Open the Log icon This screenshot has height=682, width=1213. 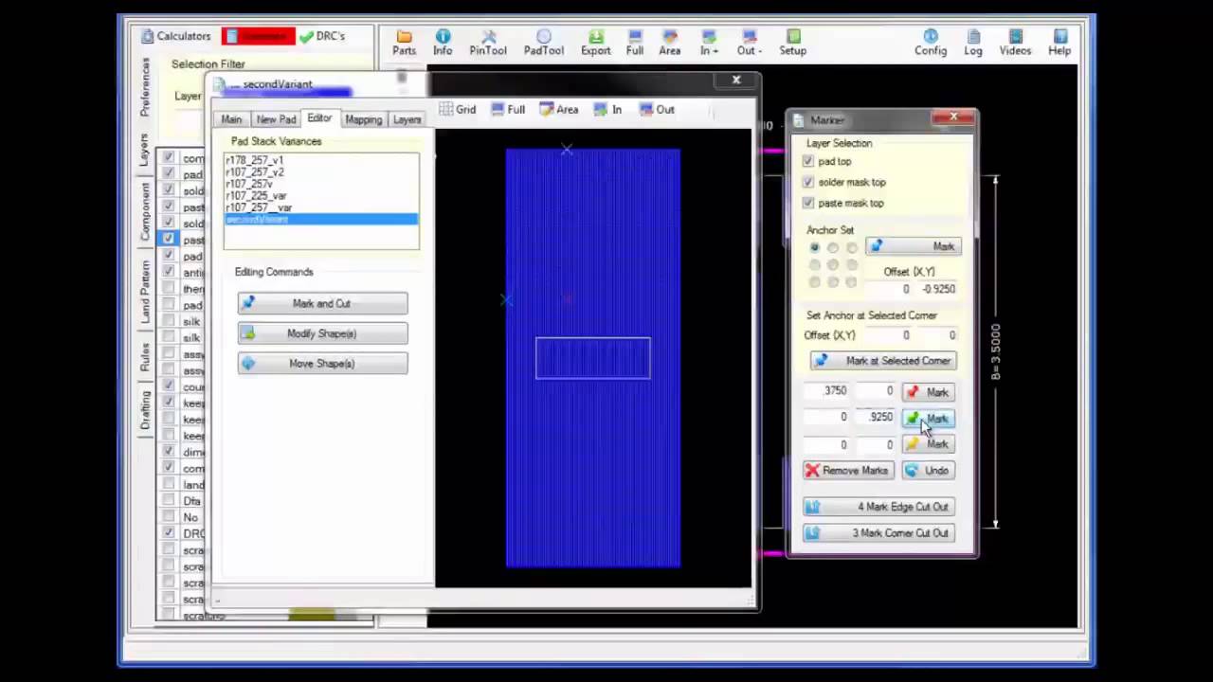(973, 43)
